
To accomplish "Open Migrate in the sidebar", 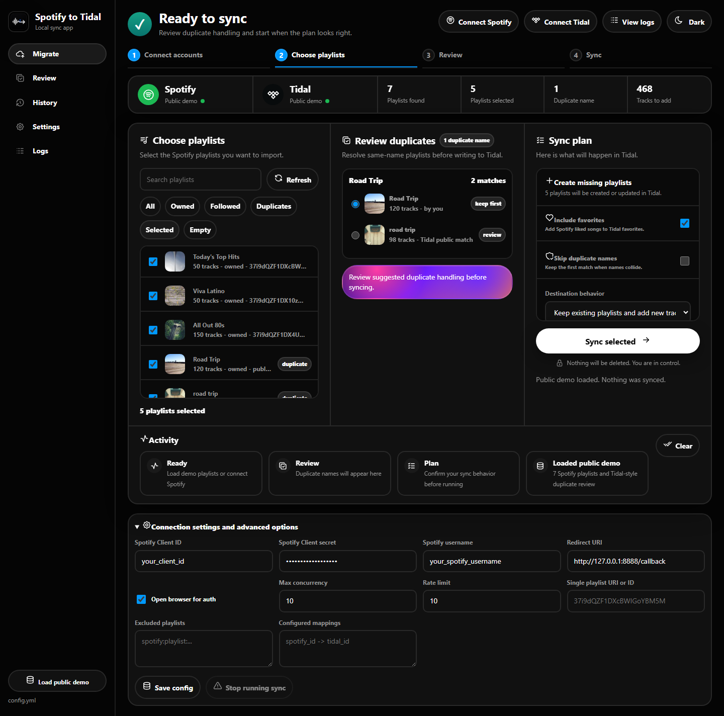I will coord(57,54).
